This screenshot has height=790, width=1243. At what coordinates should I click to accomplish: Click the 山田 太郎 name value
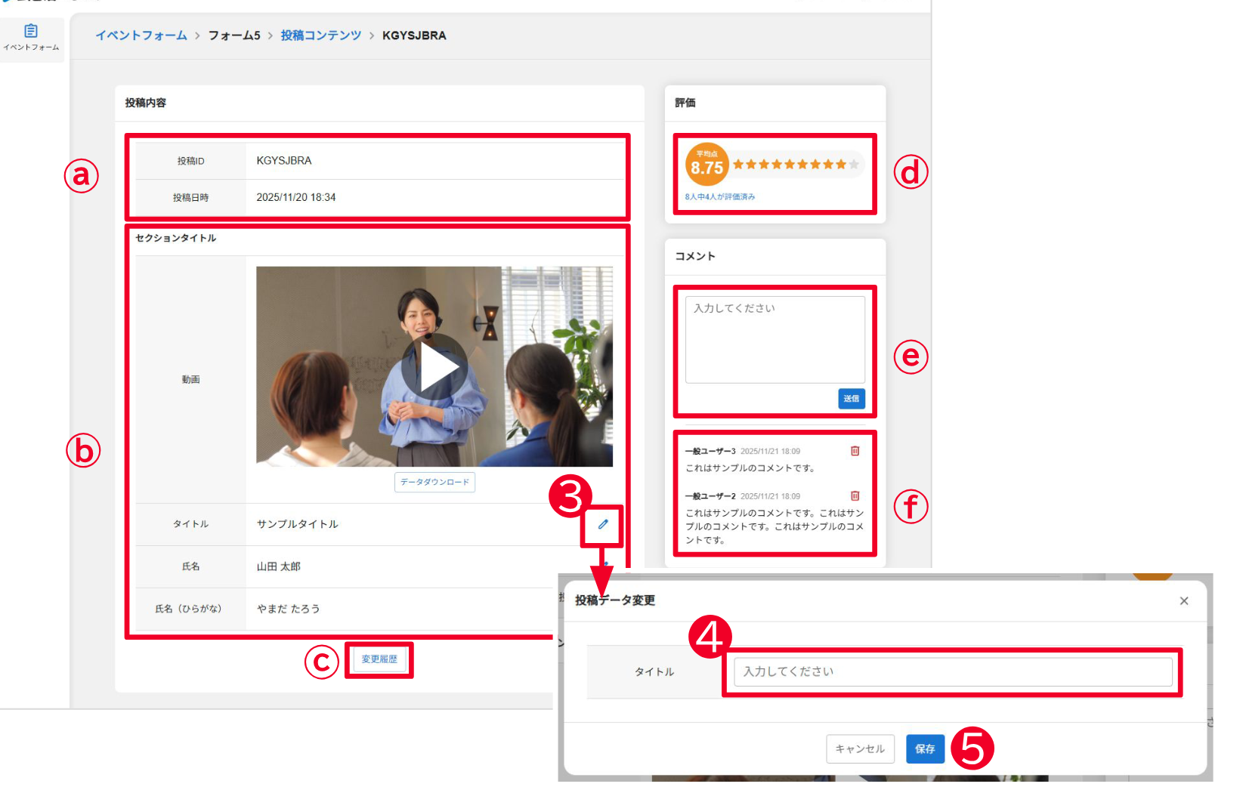click(279, 566)
